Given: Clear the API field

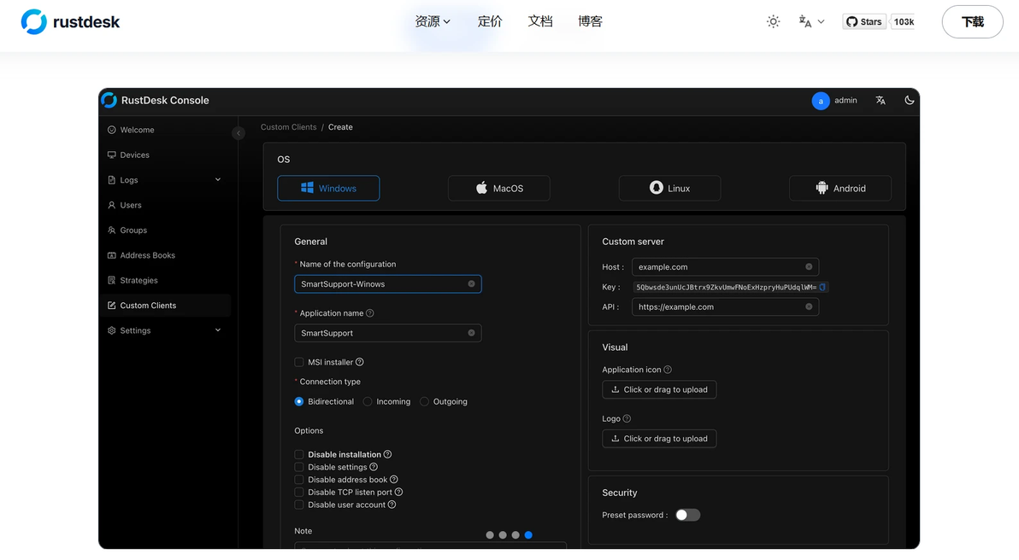Looking at the screenshot, I should click(809, 307).
